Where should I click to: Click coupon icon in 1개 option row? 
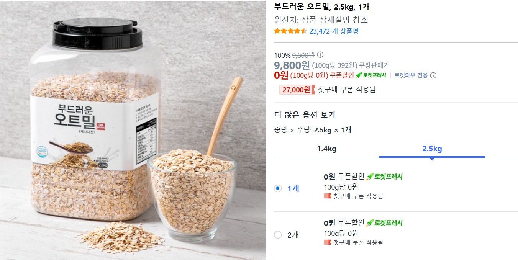[327, 196]
